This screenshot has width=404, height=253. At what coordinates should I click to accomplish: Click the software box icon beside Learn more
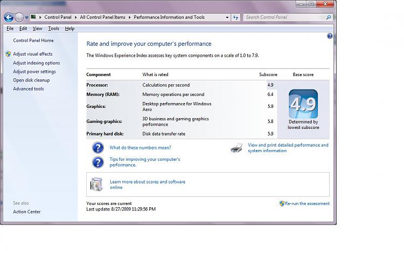(96, 184)
